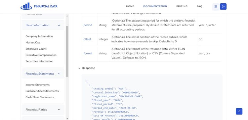Click the offset parameter name
Image resolution: width=248 pixels, height=120 pixels.
[87, 39]
